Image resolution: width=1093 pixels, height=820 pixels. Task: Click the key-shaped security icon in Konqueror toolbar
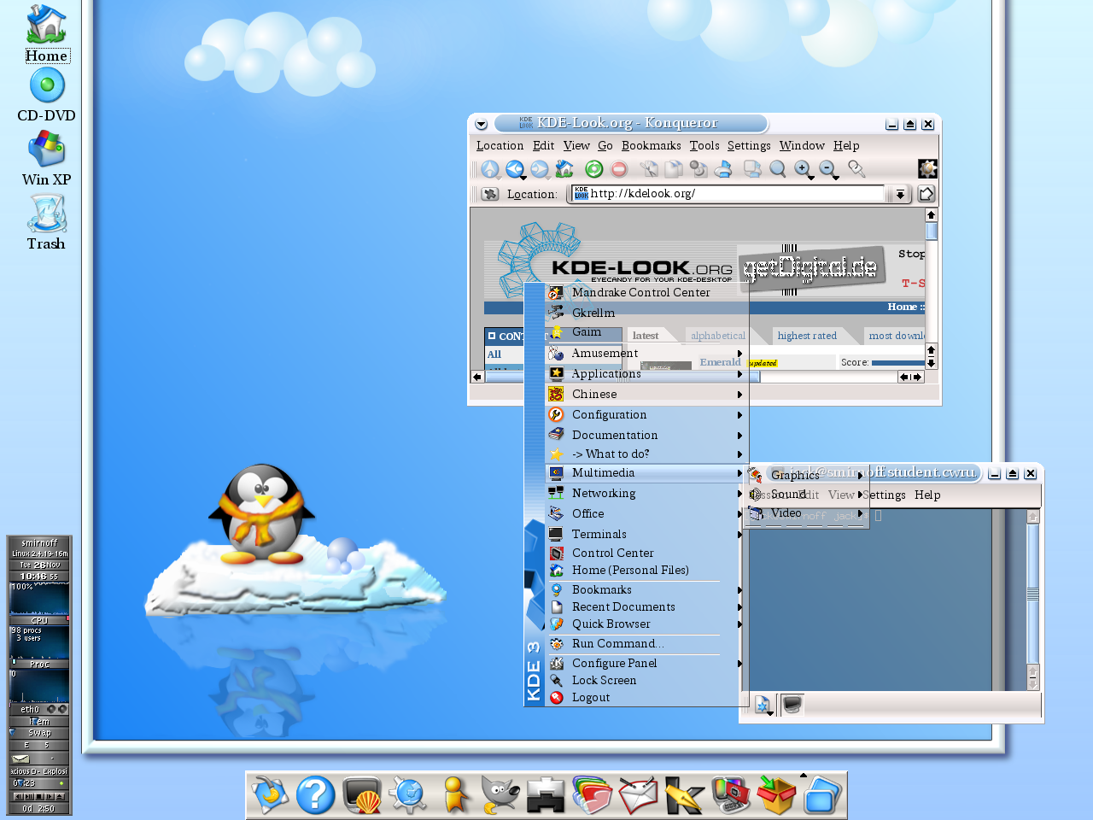coord(856,169)
